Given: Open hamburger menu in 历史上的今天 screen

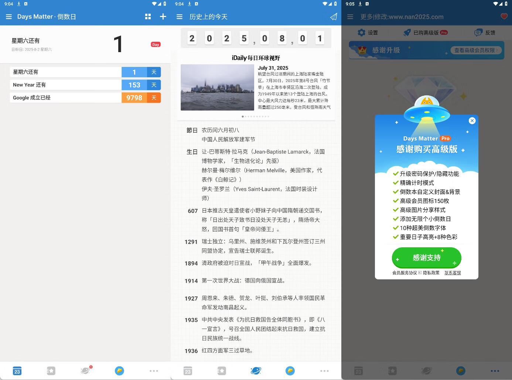Looking at the screenshot, I should point(180,17).
